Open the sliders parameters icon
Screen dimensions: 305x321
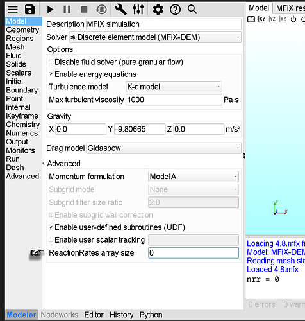[x=138, y=10]
